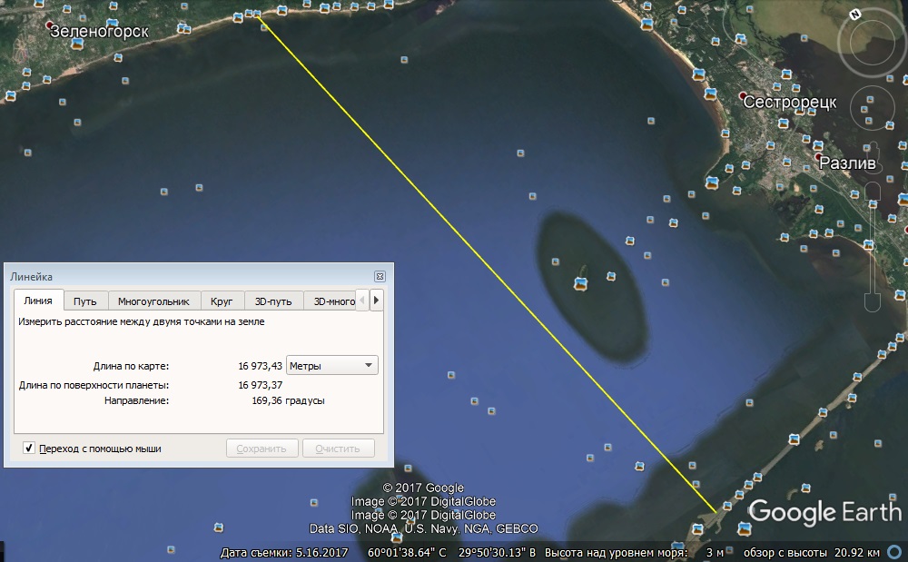Click the Направление label
908x562 pixels.
137,400
